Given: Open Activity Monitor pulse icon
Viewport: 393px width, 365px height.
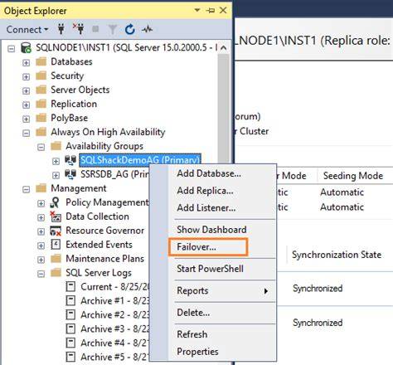Looking at the screenshot, I should pos(147,29).
